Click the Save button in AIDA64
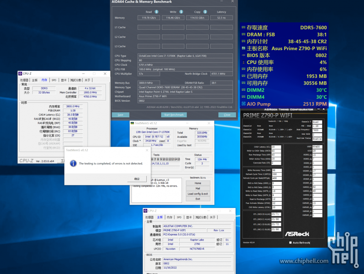364x274 pixels. click(120, 115)
